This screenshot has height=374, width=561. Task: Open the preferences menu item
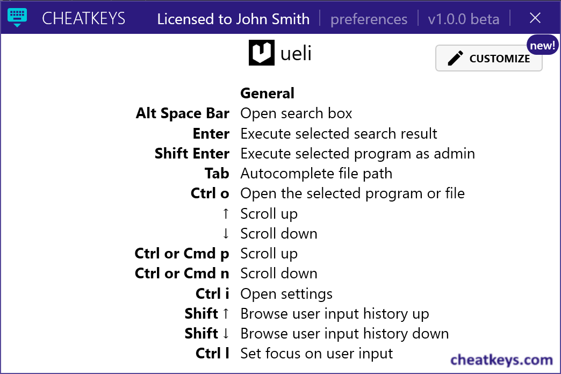click(369, 19)
